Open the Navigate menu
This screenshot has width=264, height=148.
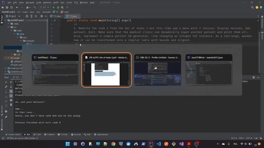click(x=30, y=2)
